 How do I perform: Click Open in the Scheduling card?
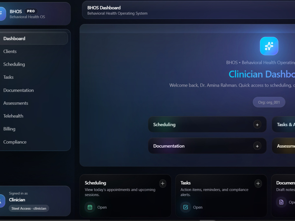102,207
